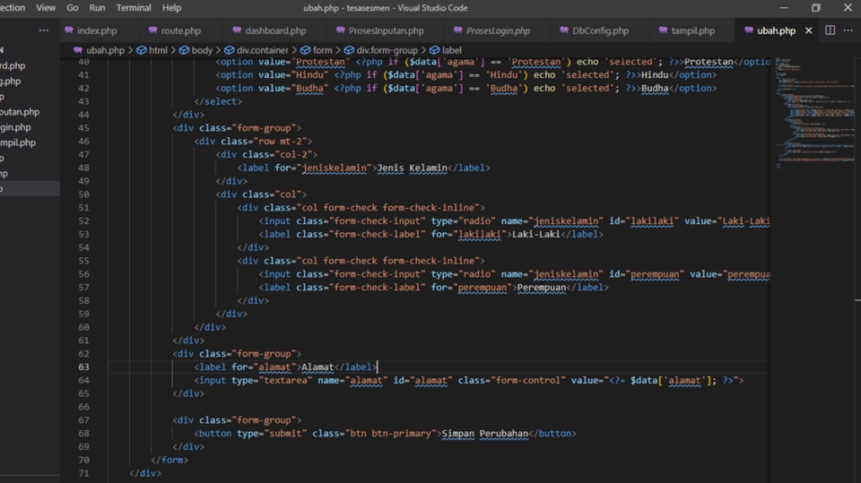This screenshot has height=483, width=861.
Task: Click the PHP icon on ProsesInputan.php tab
Action: tap(341, 30)
